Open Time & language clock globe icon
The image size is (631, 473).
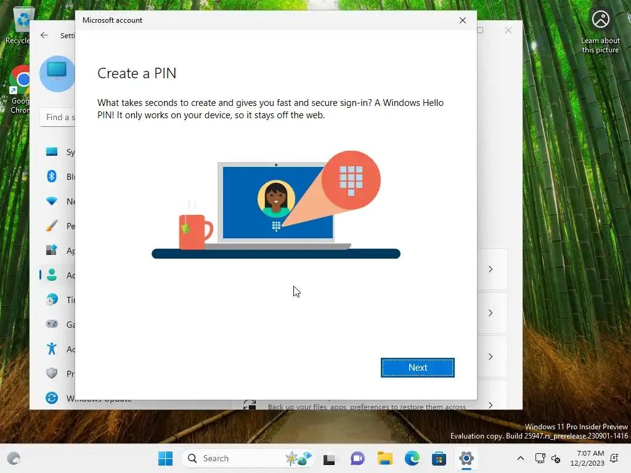pyautogui.click(x=52, y=300)
